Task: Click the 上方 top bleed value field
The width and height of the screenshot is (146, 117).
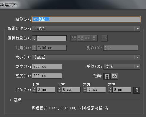Action: click(46, 90)
